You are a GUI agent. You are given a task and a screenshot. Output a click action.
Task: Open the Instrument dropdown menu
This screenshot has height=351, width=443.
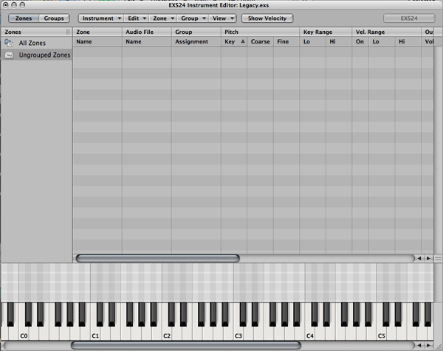tap(101, 18)
